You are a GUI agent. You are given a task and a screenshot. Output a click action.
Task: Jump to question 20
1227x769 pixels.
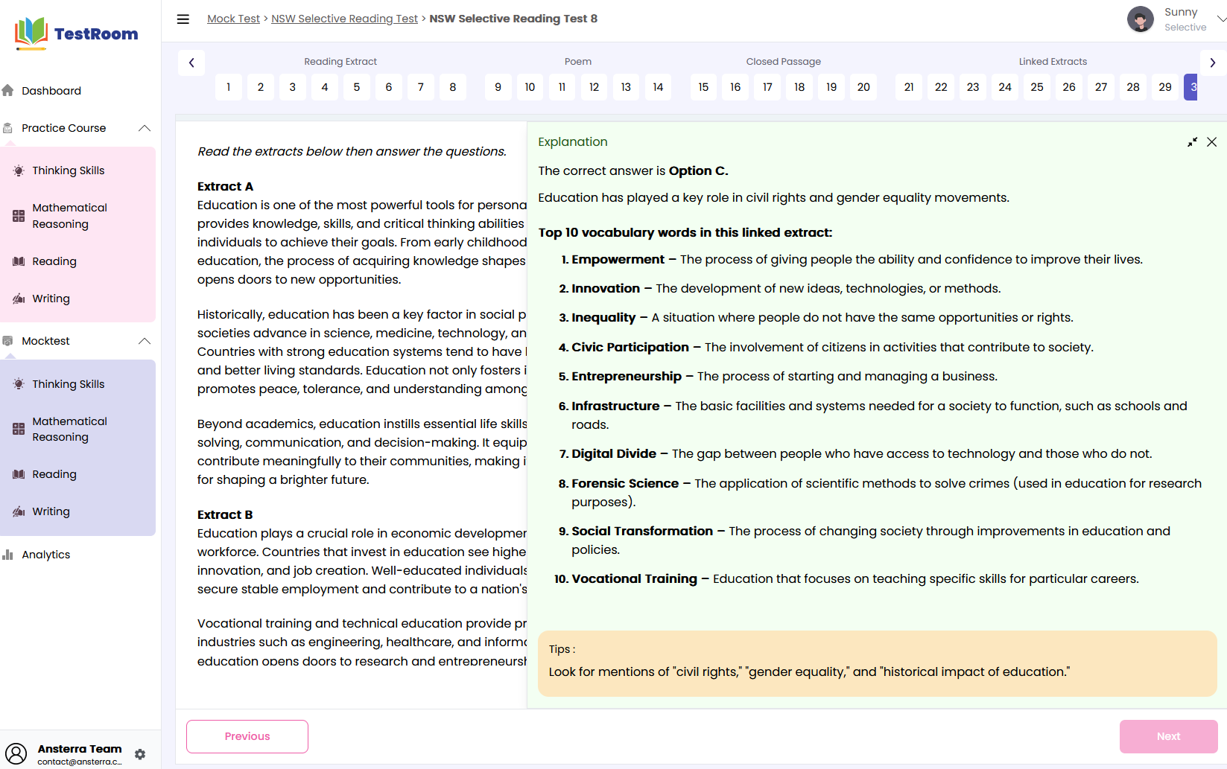(863, 87)
